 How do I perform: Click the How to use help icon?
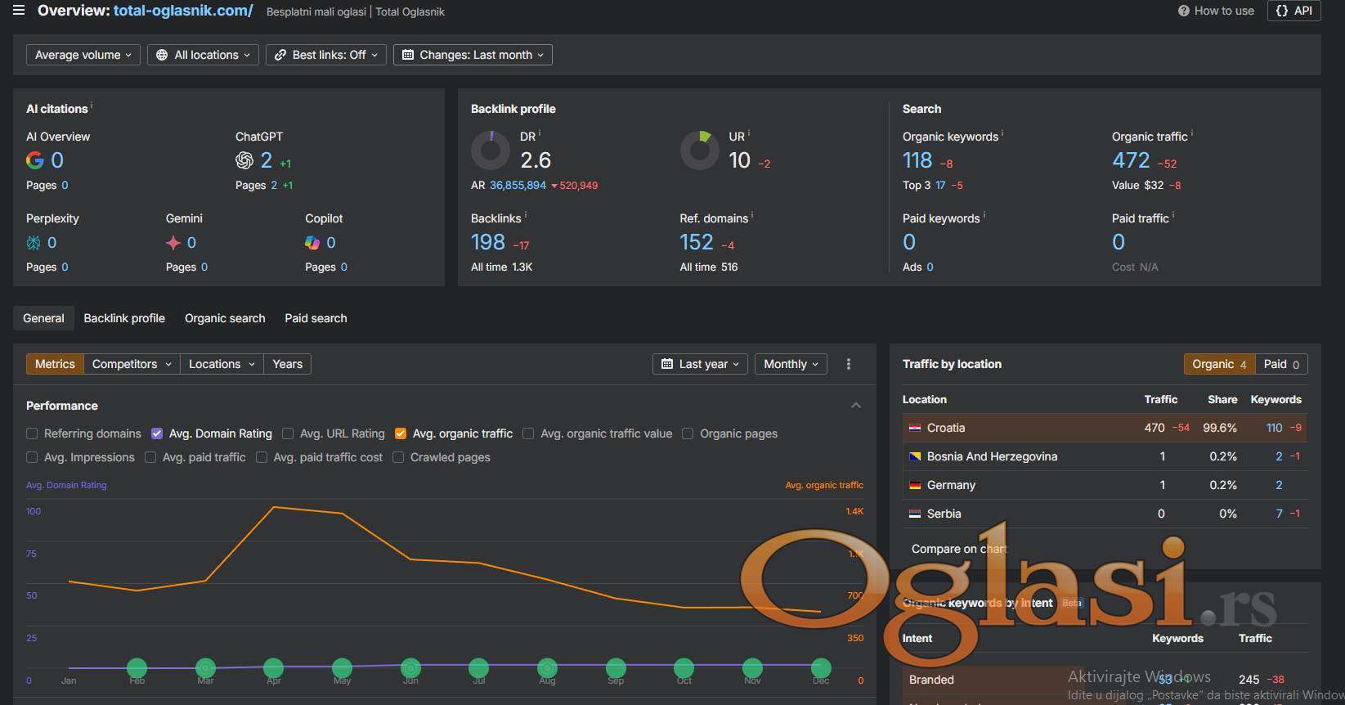click(1183, 11)
